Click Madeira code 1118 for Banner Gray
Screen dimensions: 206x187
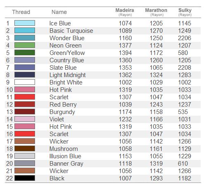125,164
